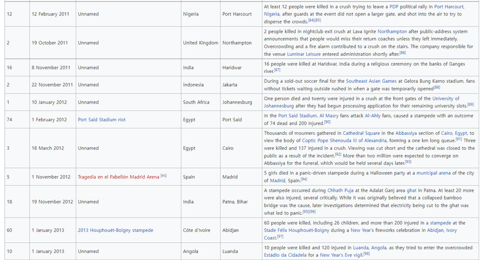Screen dimensions: 484x260
Task: Click the Luminar Leisure link
Action: pyautogui.click(x=305, y=54)
